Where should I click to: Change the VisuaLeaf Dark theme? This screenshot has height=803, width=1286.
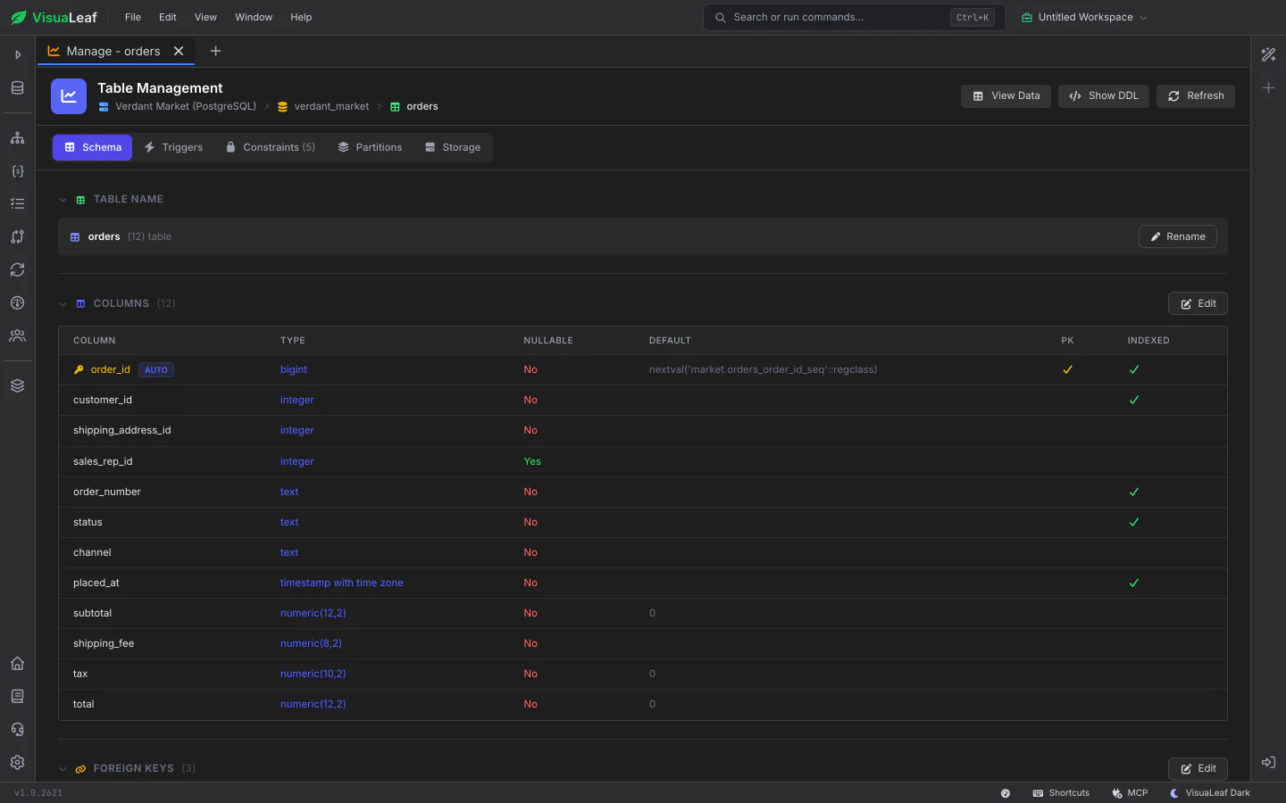[1210, 793]
